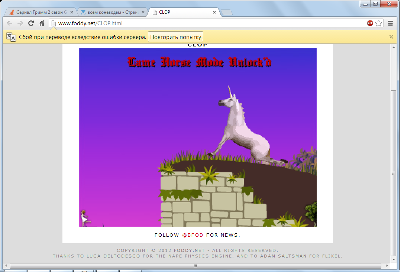Close the Сериал Гримм 2 сезон tab
404x272 pixels.
(x=72, y=12)
